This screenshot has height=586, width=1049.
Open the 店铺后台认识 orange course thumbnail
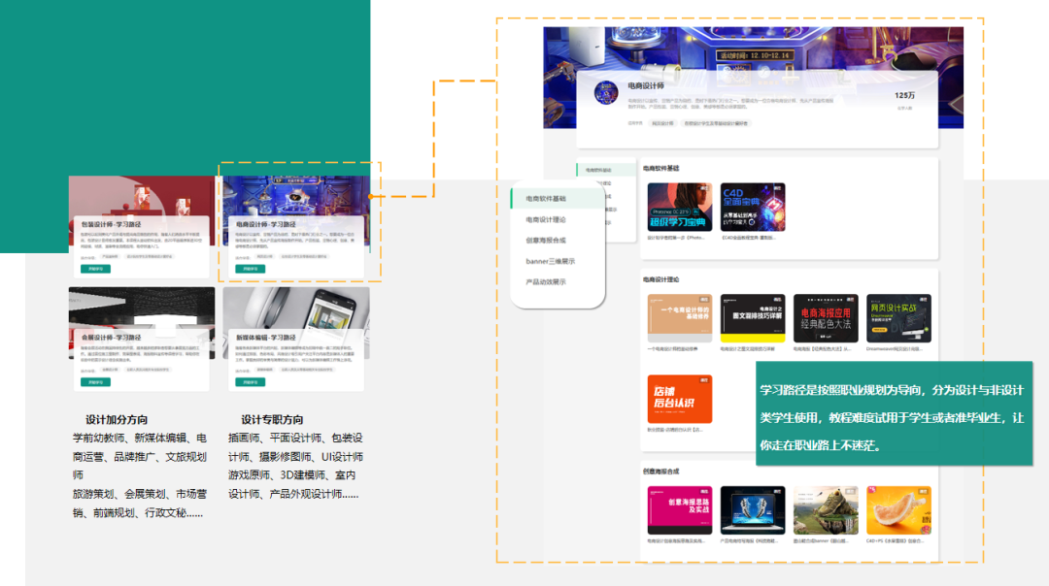pyautogui.click(x=680, y=399)
